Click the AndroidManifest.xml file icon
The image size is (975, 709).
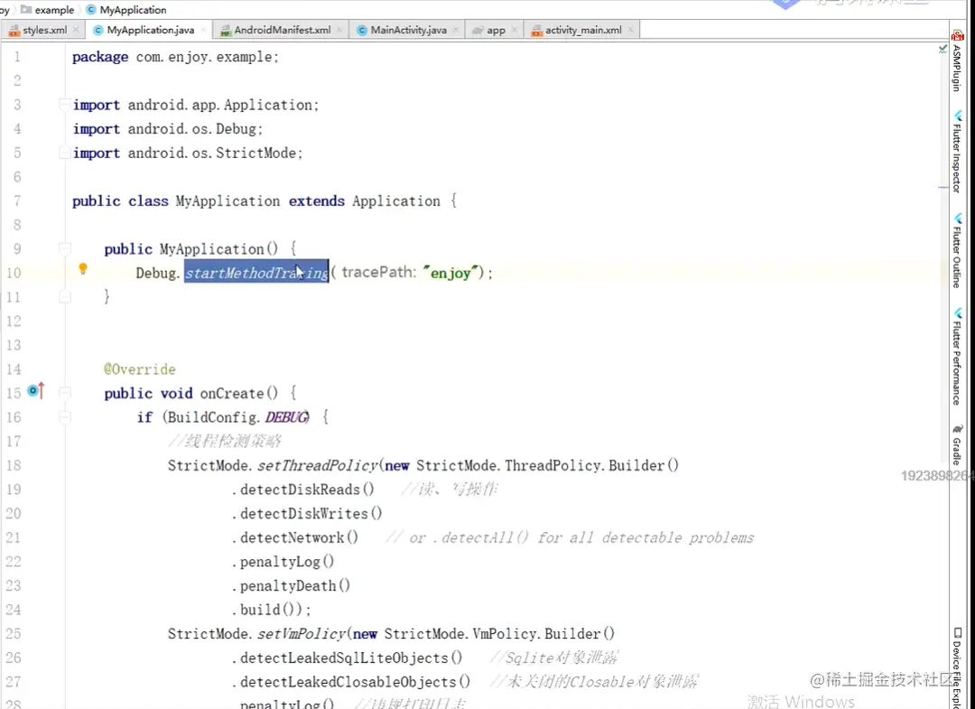(x=226, y=31)
